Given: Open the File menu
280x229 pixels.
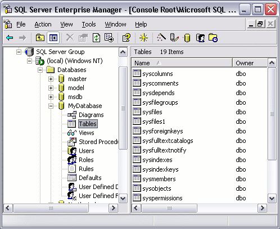Looking at the screenshot, I should click(x=21, y=24).
